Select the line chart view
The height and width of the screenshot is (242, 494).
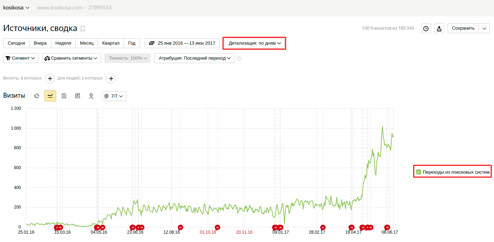pyautogui.click(x=50, y=96)
